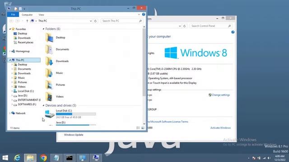The image size is (289, 162).
Task: Launch Internet Explorer from the taskbar
Action: tap(17, 158)
